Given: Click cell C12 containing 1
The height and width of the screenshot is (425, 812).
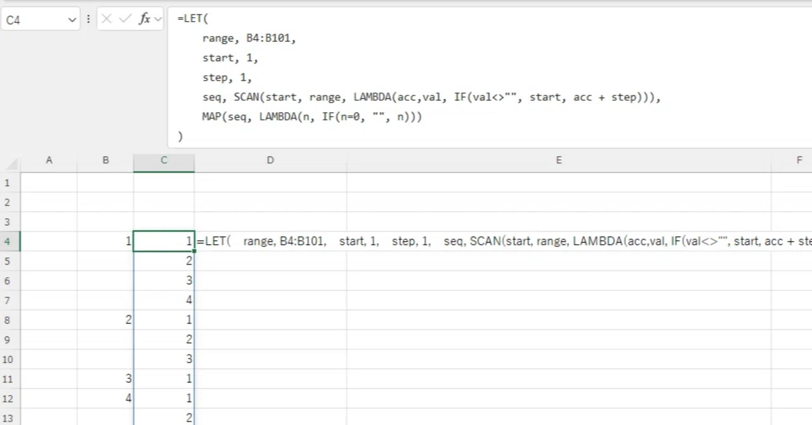Looking at the screenshot, I should (x=164, y=399).
